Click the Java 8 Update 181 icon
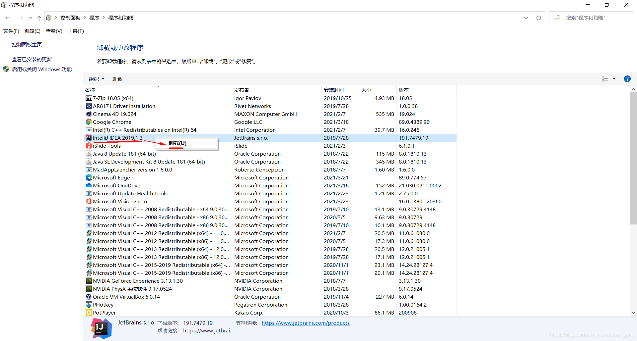Screen dimensions: 637x341 coord(89,154)
